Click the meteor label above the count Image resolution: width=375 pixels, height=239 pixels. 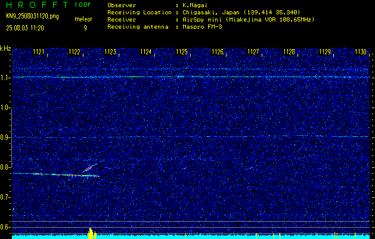[83, 19]
